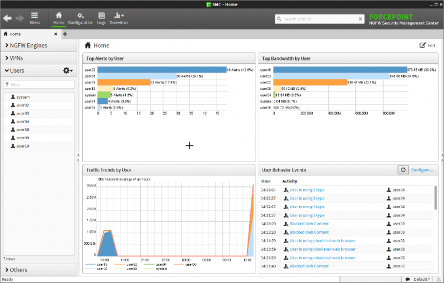Open the 14:28:20 Blocked Web Content event

309,224
